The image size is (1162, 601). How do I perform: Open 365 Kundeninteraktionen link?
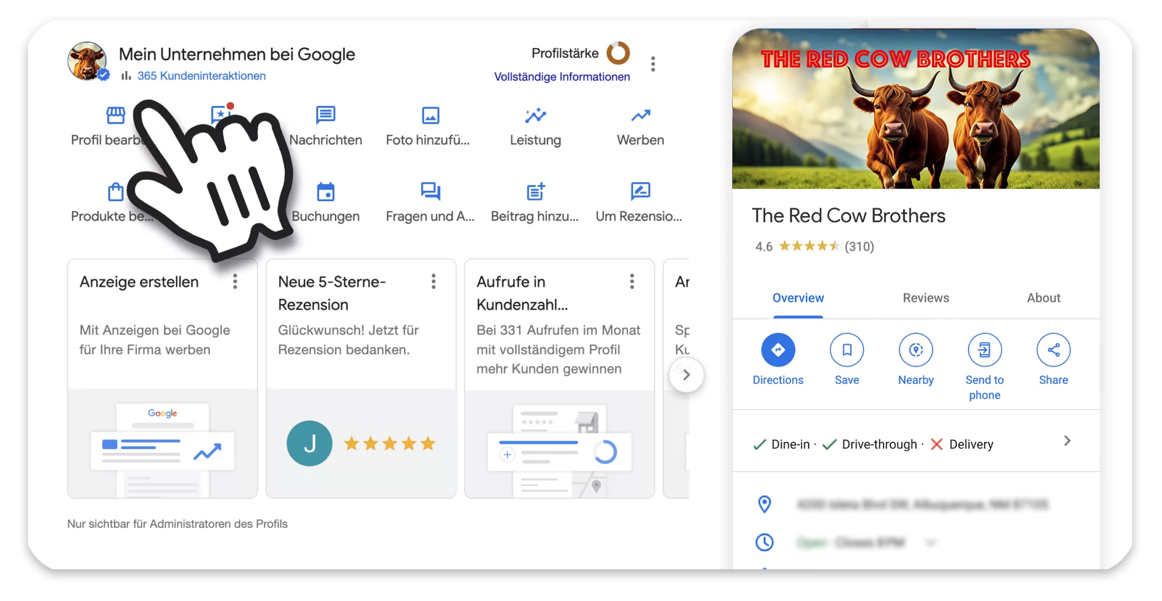coord(202,76)
